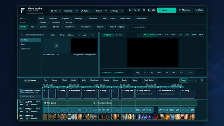Click the search media magnifier icon
224x126 pixels.
(22, 35)
